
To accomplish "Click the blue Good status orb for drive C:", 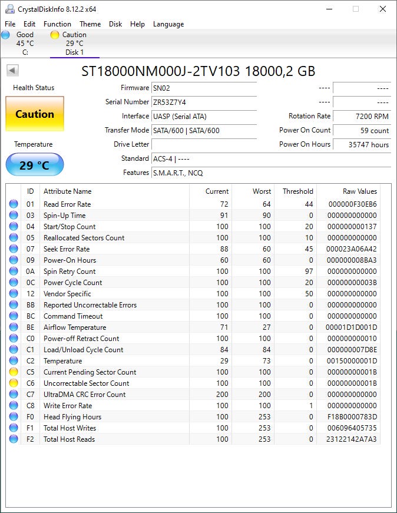I will click(6, 35).
